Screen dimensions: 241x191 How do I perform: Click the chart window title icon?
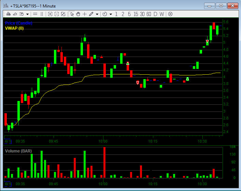(x=6, y=6)
